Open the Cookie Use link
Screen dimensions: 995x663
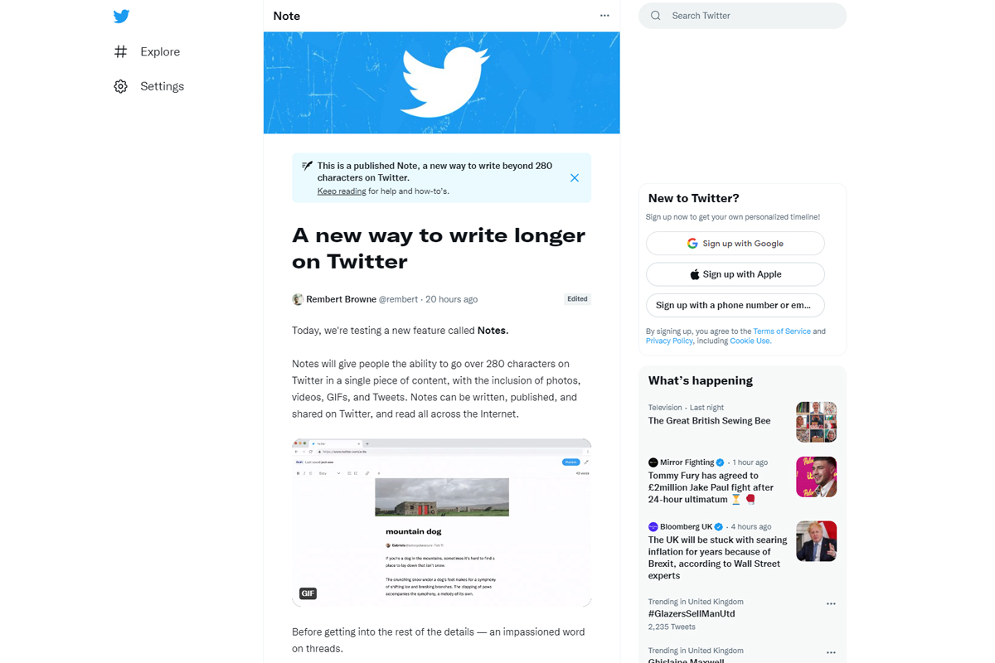pyautogui.click(x=750, y=341)
